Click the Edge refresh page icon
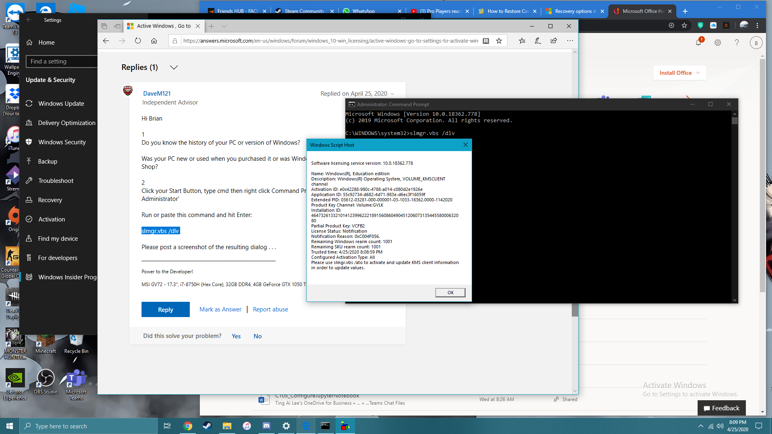 click(x=138, y=41)
